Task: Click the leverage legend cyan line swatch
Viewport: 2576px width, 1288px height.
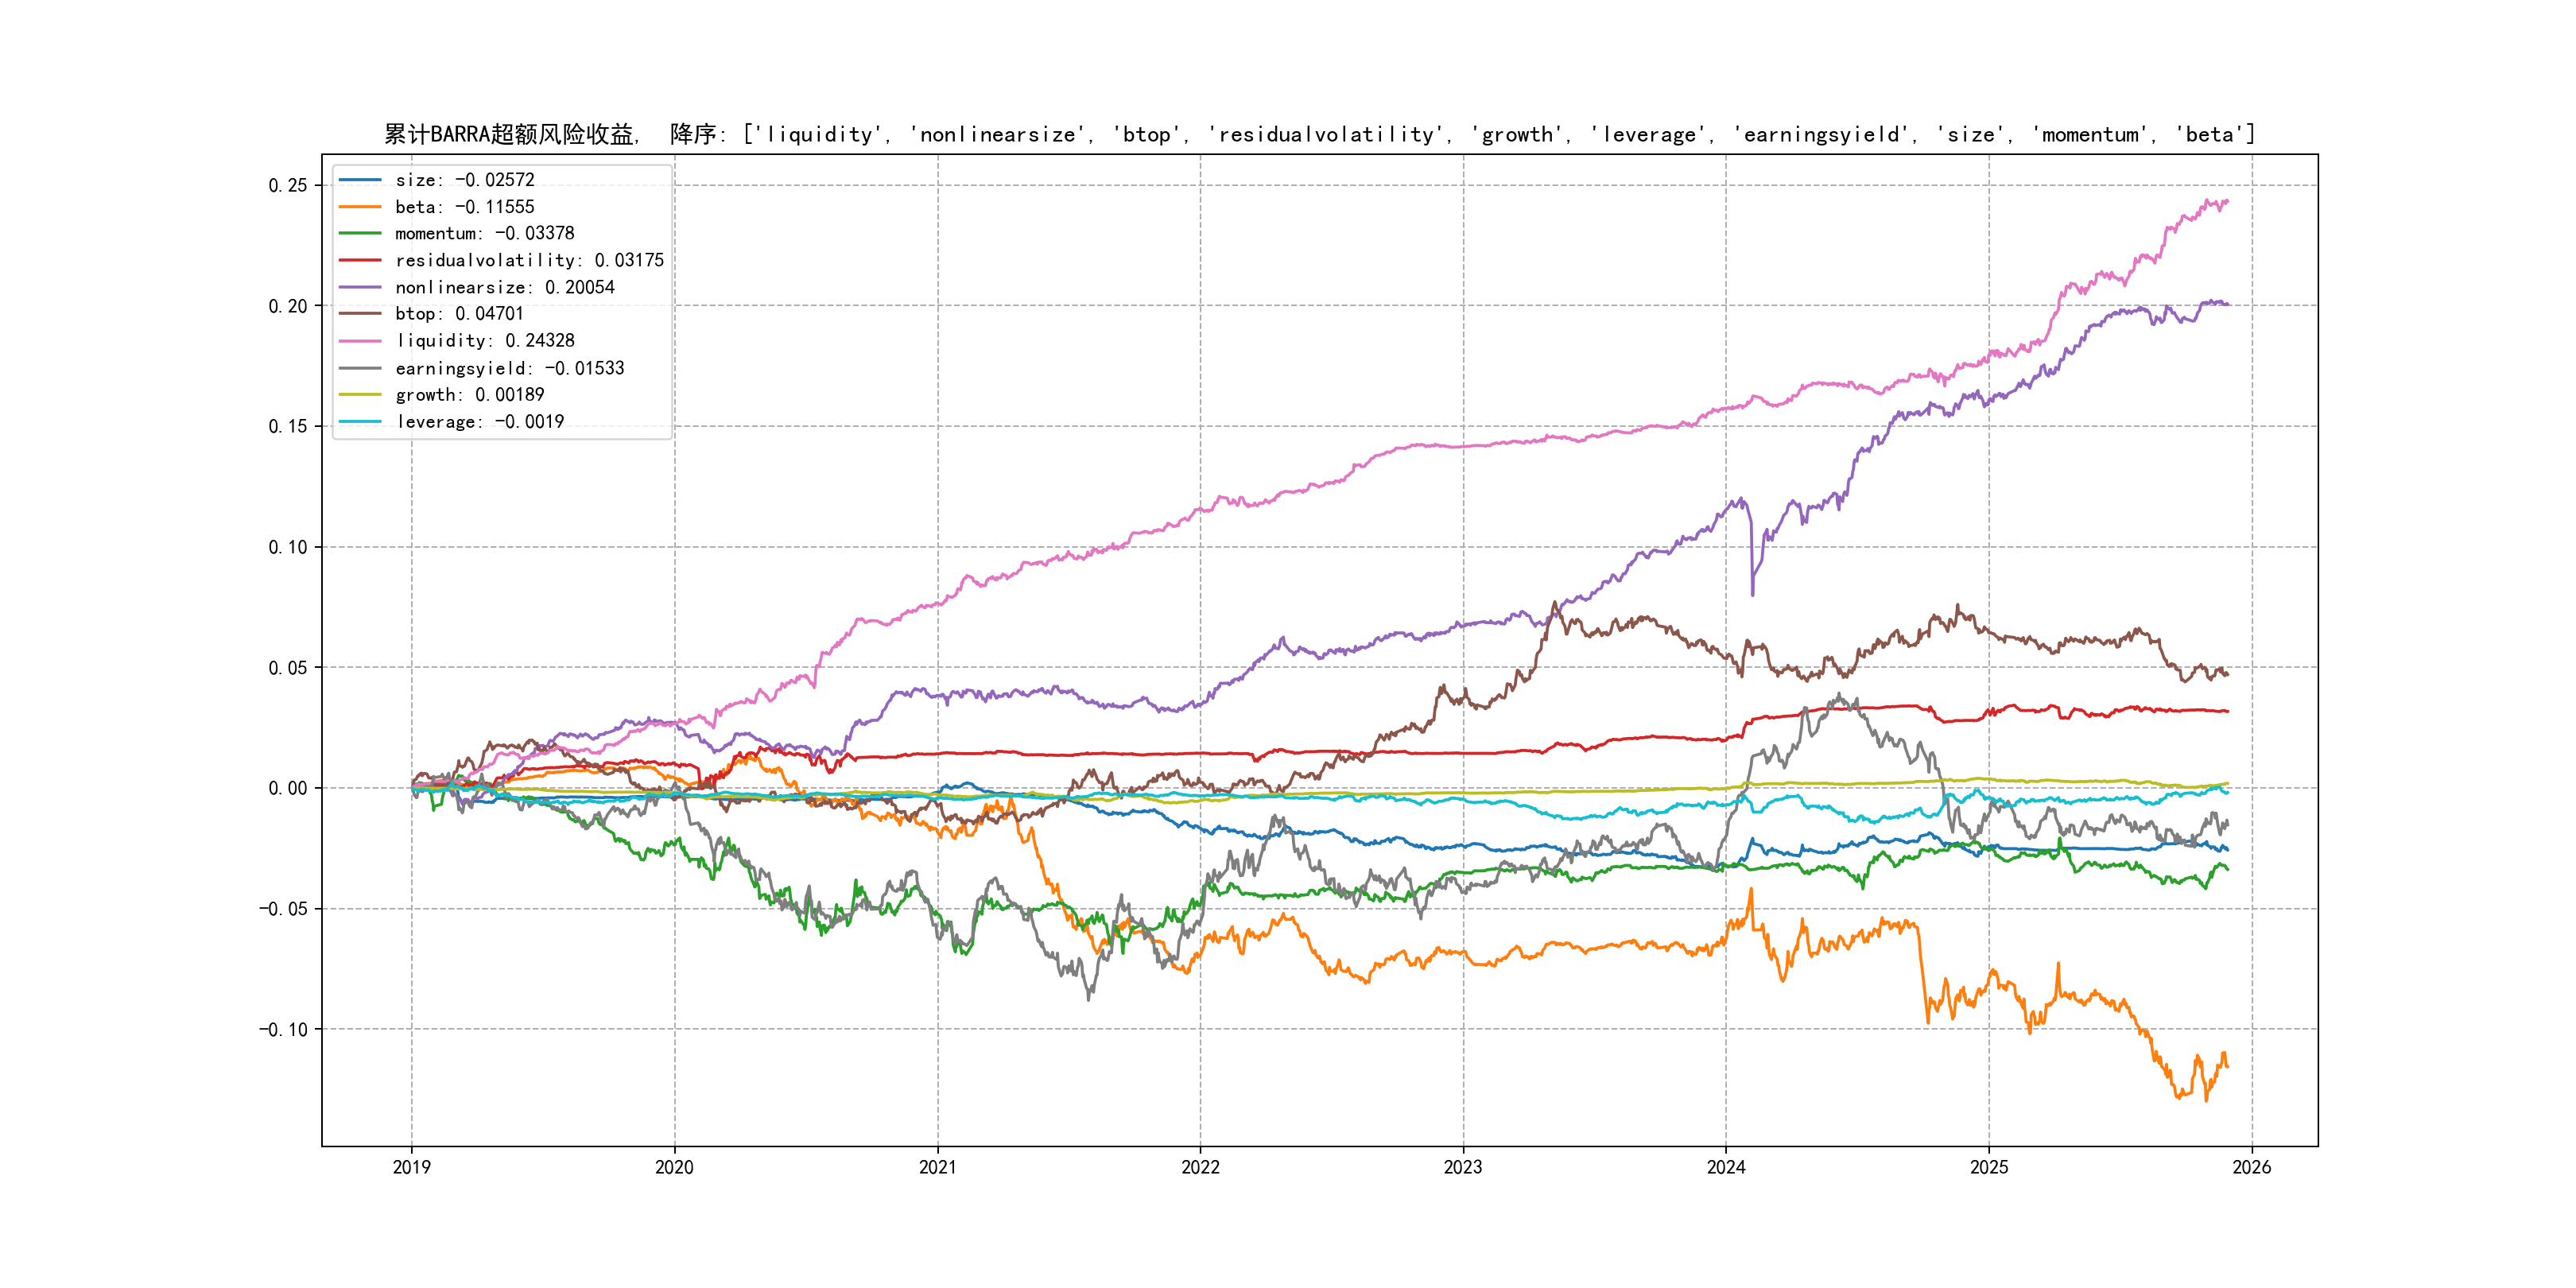Action: point(360,422)
